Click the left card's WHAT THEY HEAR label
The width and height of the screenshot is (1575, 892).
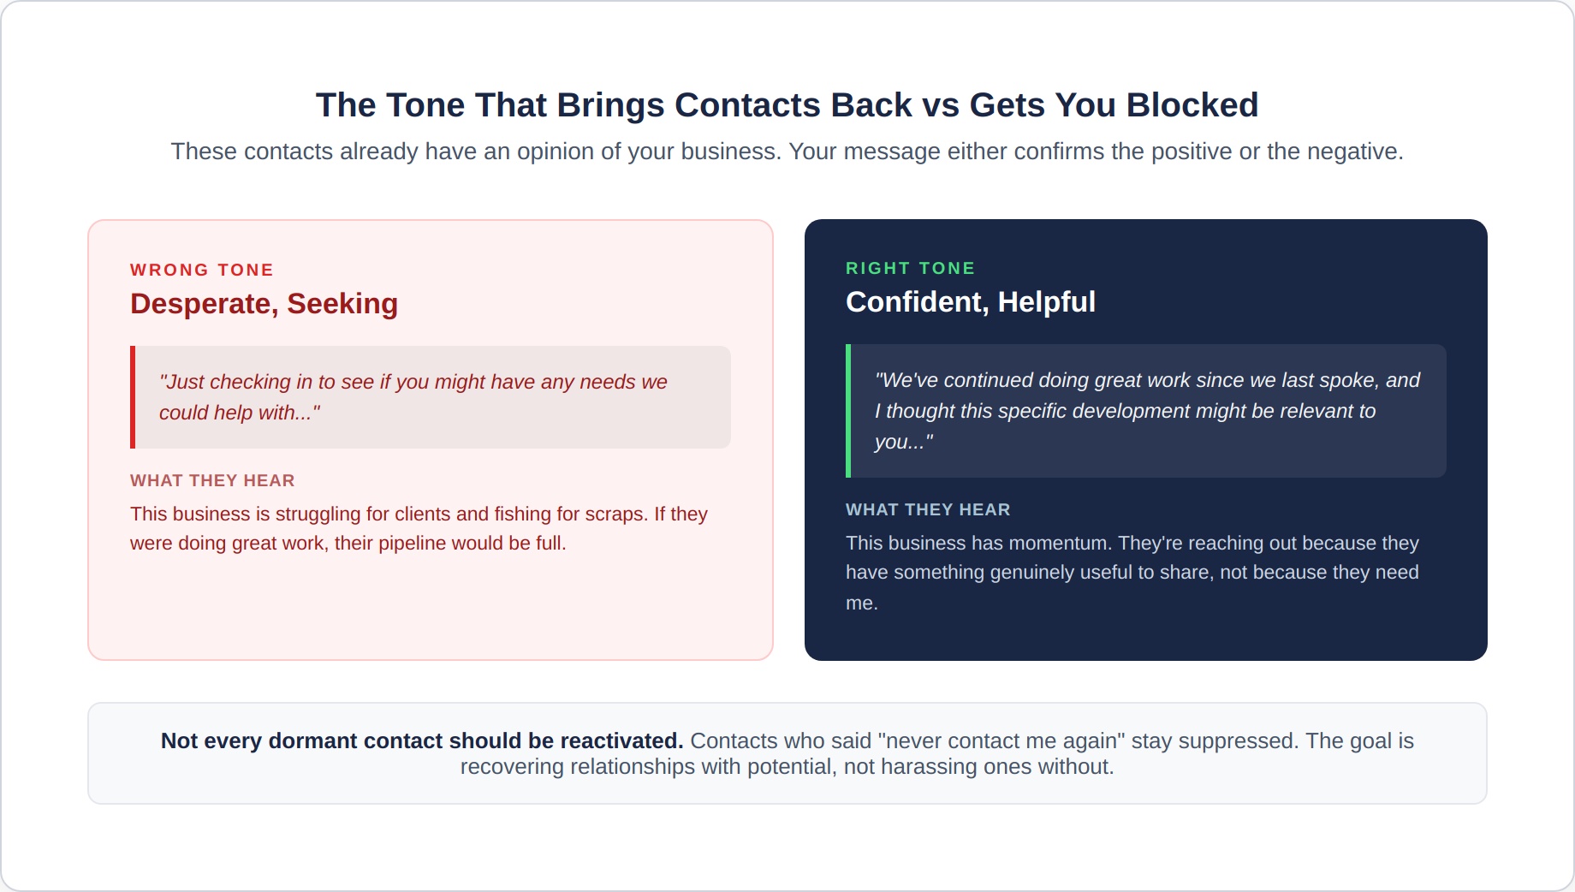(x=212, y=480)
